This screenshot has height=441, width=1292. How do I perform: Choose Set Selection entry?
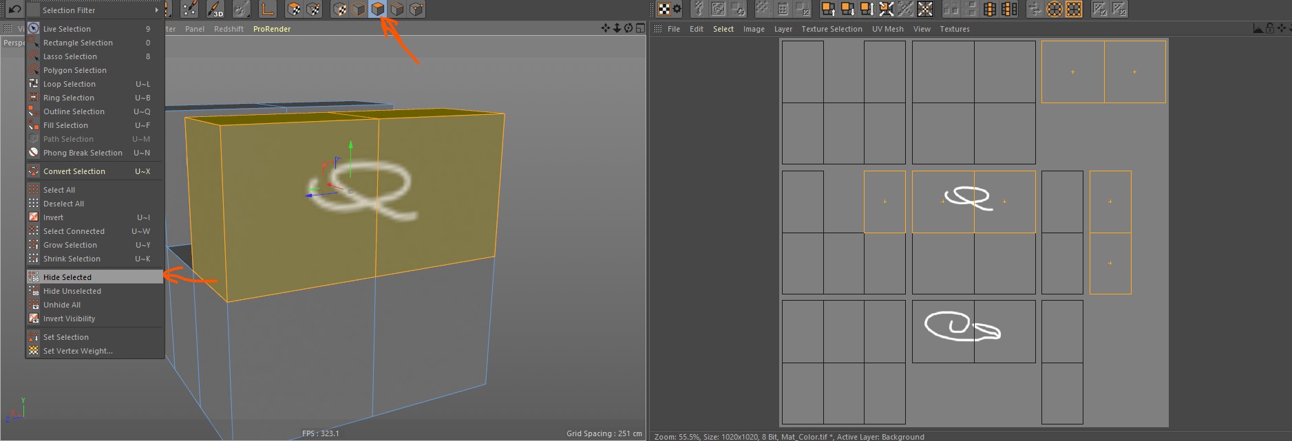point(95,337)
